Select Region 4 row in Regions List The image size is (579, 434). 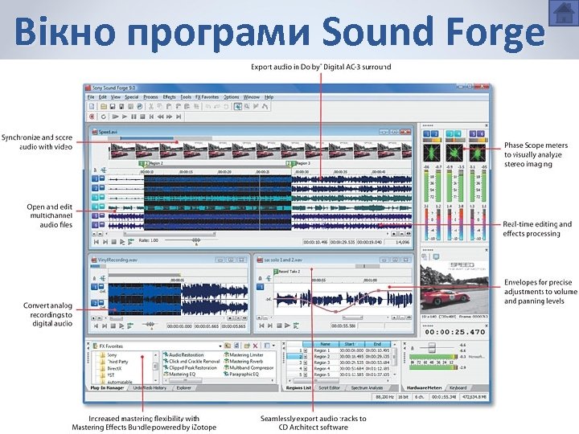tap(339, 369)
